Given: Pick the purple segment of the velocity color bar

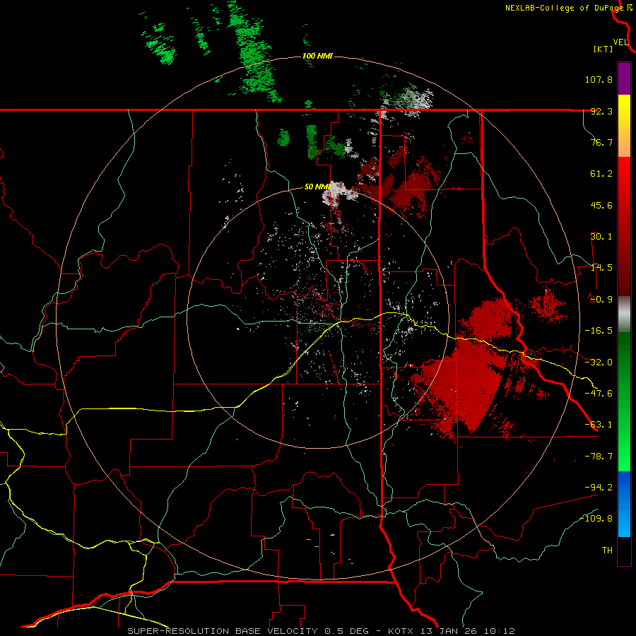Looking at the screenshot, I should (624, 78).
